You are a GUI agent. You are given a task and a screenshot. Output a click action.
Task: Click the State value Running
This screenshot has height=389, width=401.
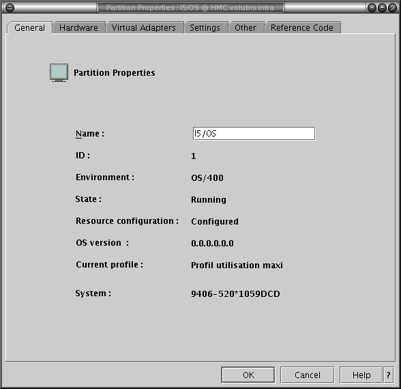pyautogui.click(x=209, y=199)
